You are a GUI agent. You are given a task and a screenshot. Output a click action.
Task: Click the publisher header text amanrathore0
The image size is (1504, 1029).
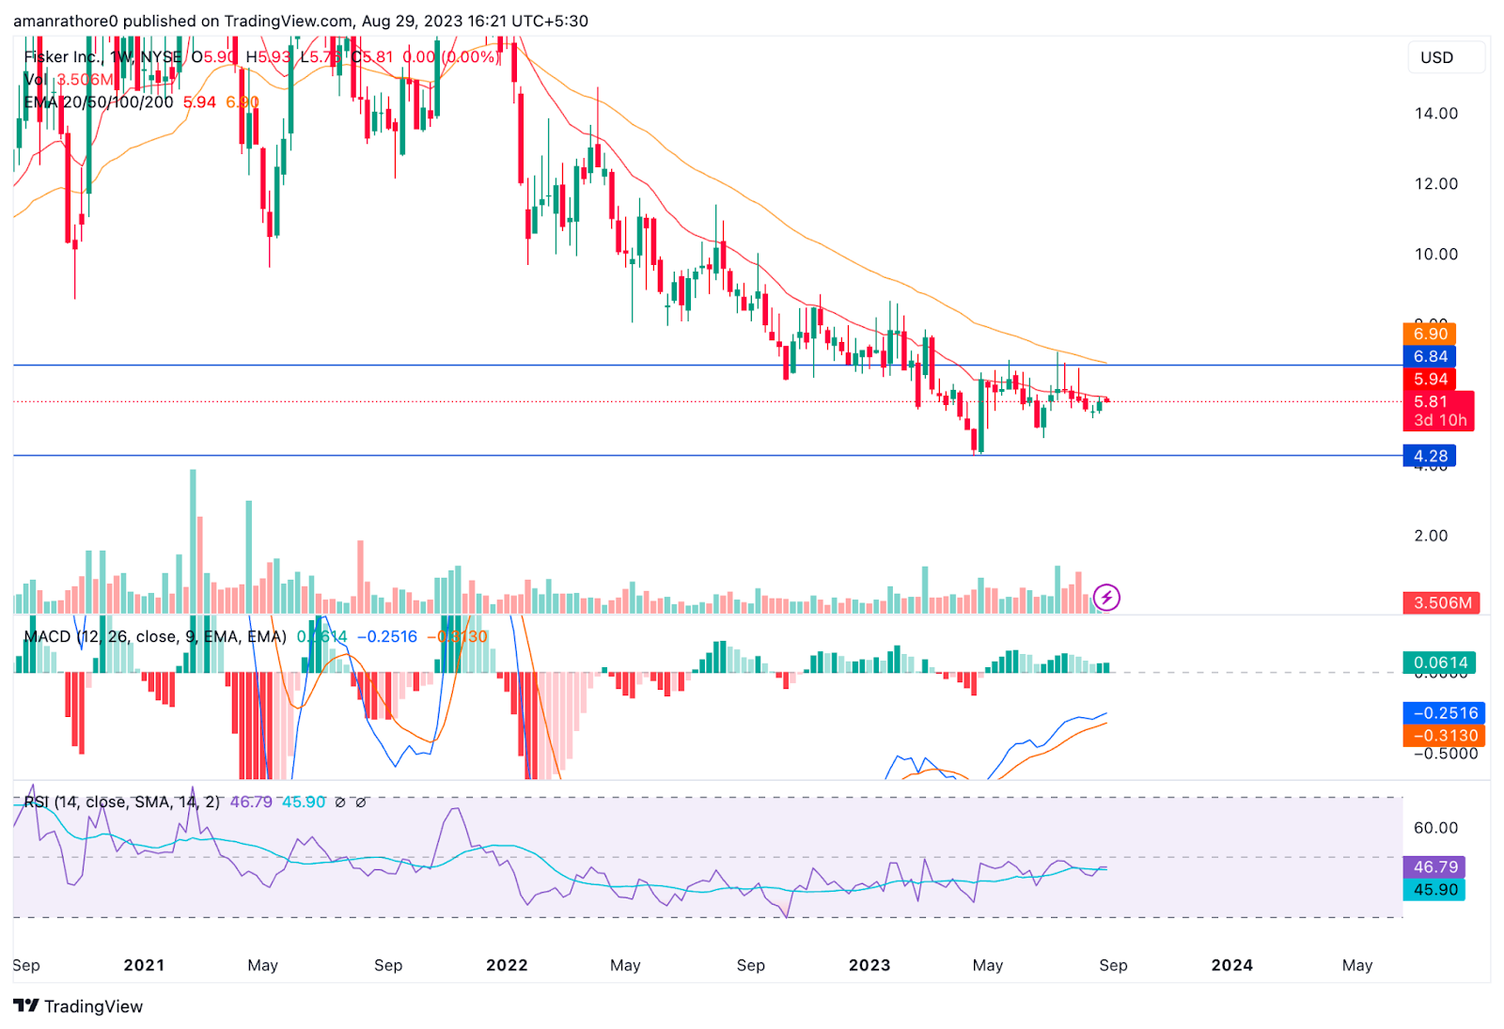[66, 21]
